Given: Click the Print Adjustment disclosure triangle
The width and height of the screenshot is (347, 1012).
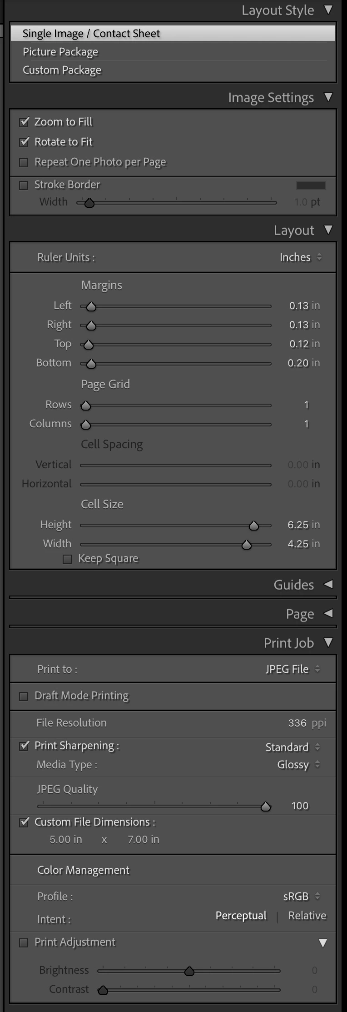Looking at the screenshot, I should (323, 943).
